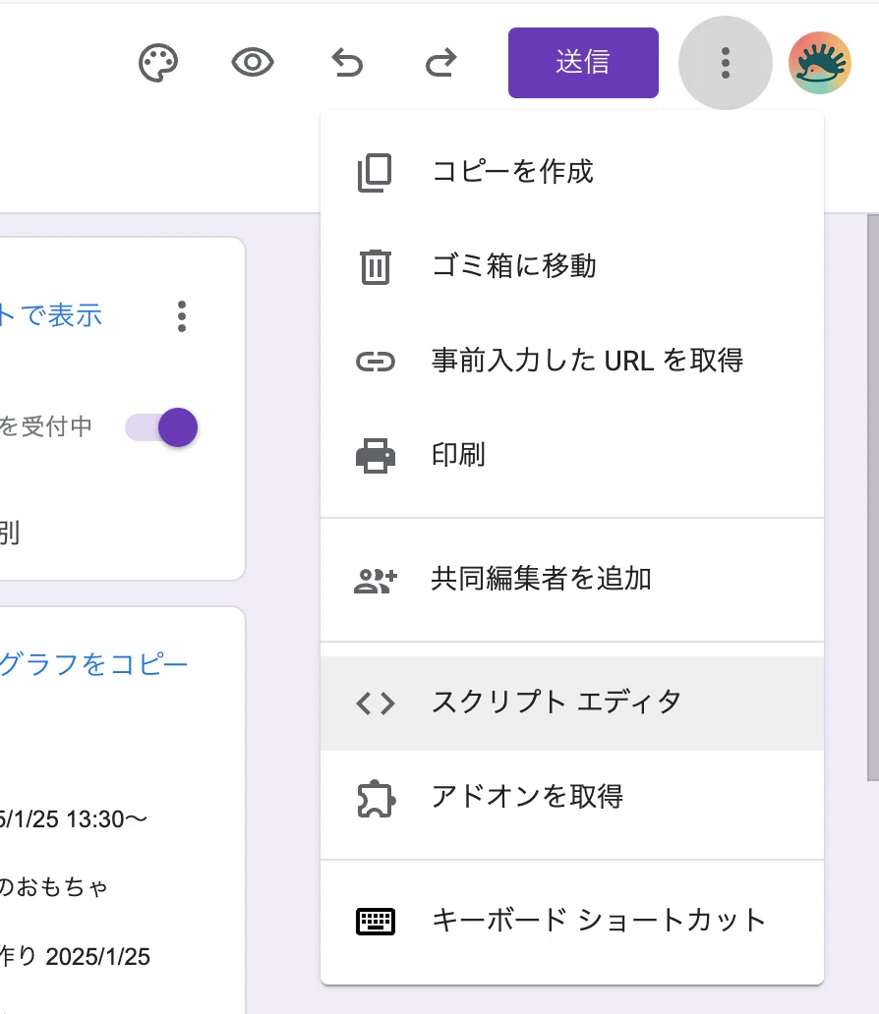
Task: Click the copy icon beside コピーを作成
Action: click(x=375, y=173)
